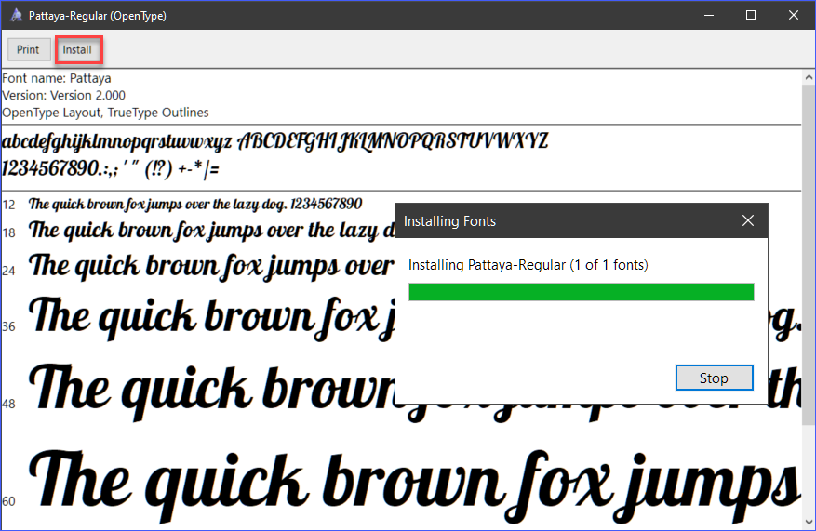Minimize the Pattaya-Regular window
Image resolution: width=816 pixels, height=531 pixels.
tap(709, 15)
